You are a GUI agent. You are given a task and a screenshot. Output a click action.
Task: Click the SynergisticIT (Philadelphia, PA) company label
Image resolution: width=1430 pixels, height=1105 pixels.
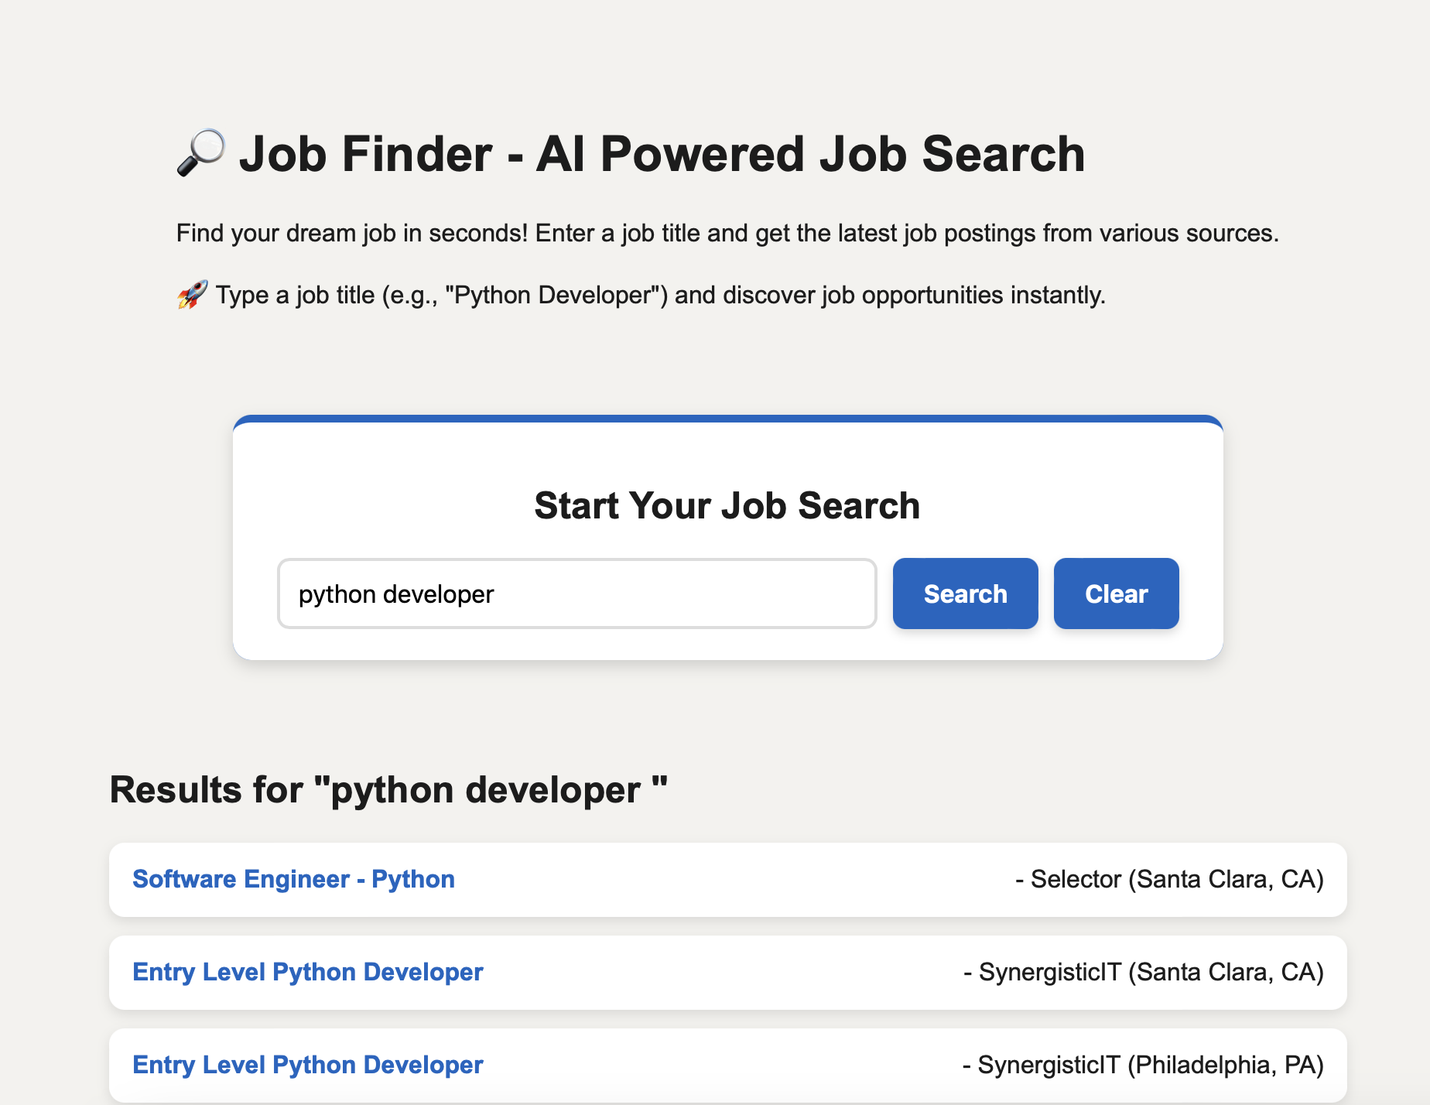pyautogui.click(x=1144, y=1065)
